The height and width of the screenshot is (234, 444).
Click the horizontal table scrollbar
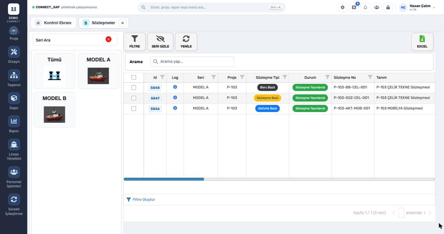[164, 179]
